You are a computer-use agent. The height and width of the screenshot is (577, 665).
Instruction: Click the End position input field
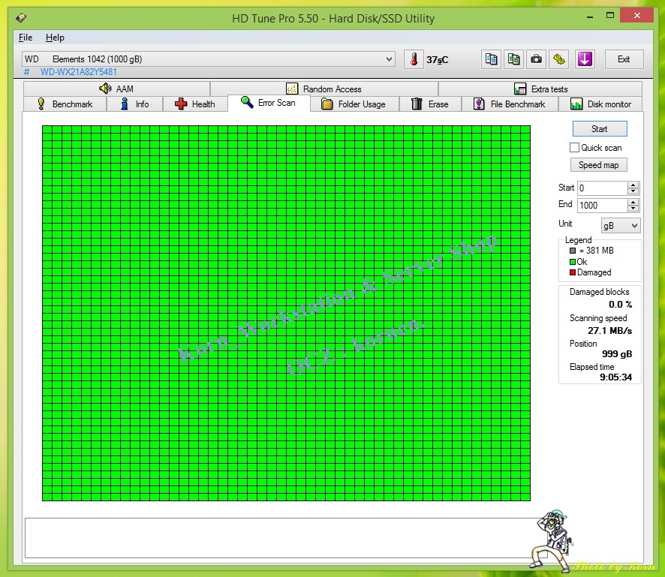coord(602,205)
